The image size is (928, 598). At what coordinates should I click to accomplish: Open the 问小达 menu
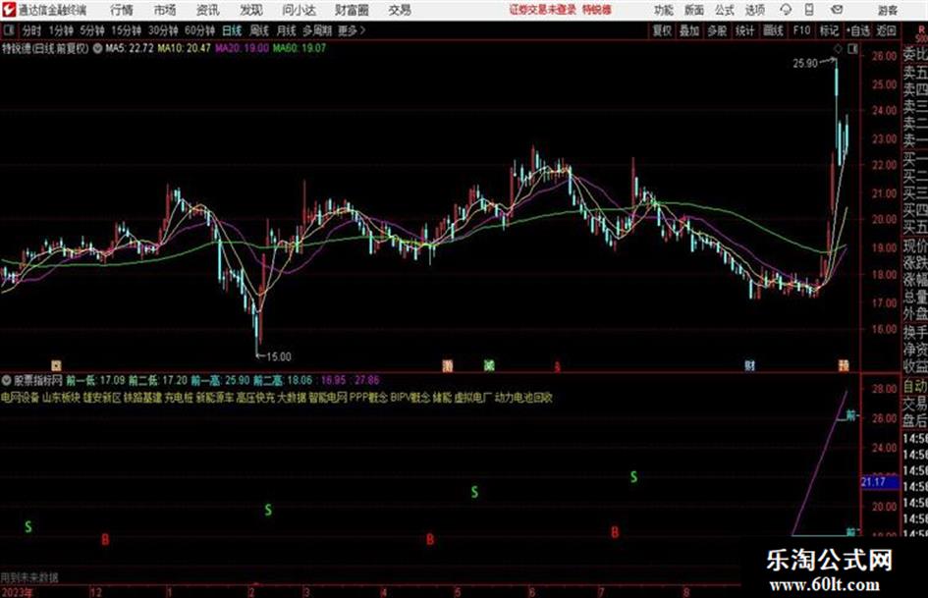pos(299,10)
